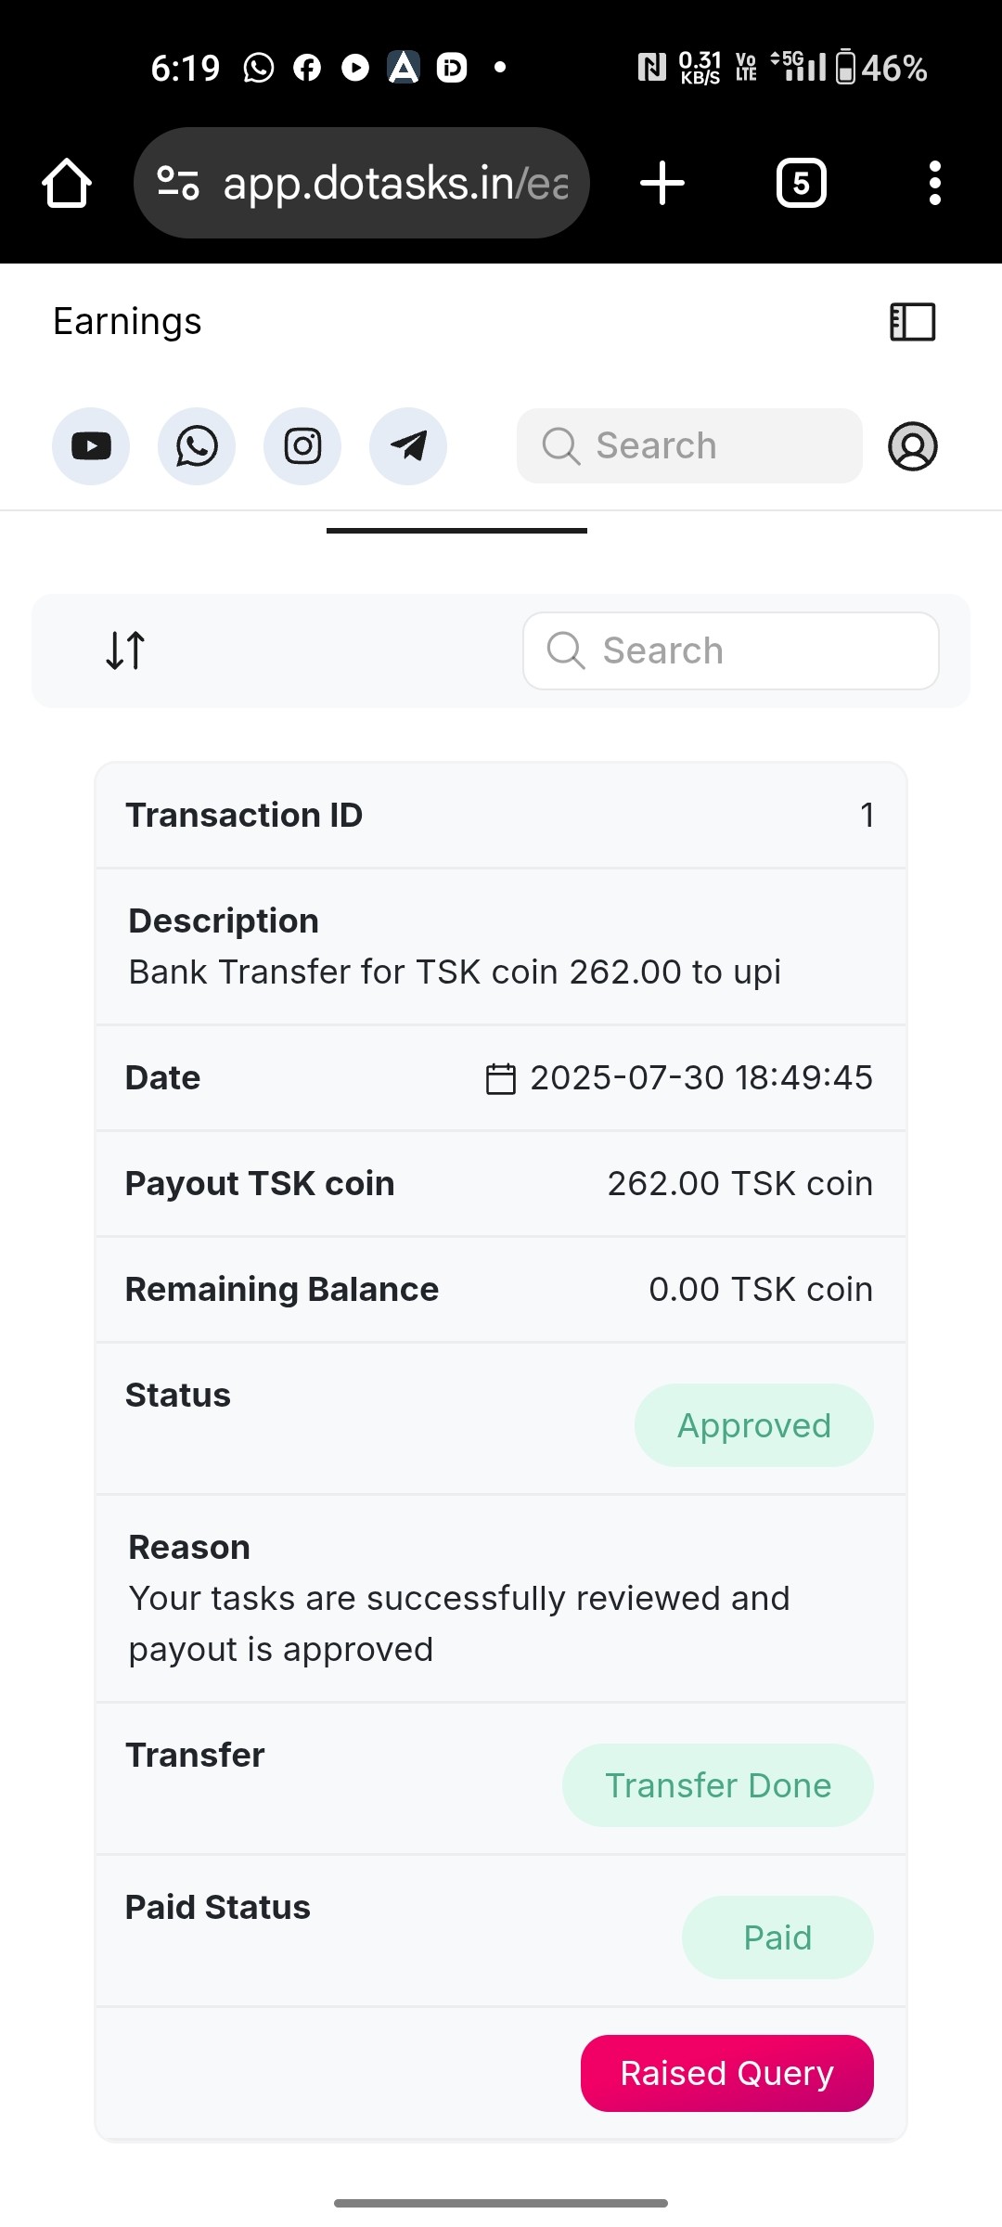Open the WhatsApp tasks icon
Screen dimensions: 1002x2227
[x=197, y=446]
